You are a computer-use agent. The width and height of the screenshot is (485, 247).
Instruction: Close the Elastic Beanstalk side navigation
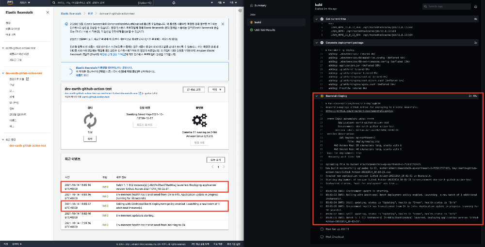[48, 13]
